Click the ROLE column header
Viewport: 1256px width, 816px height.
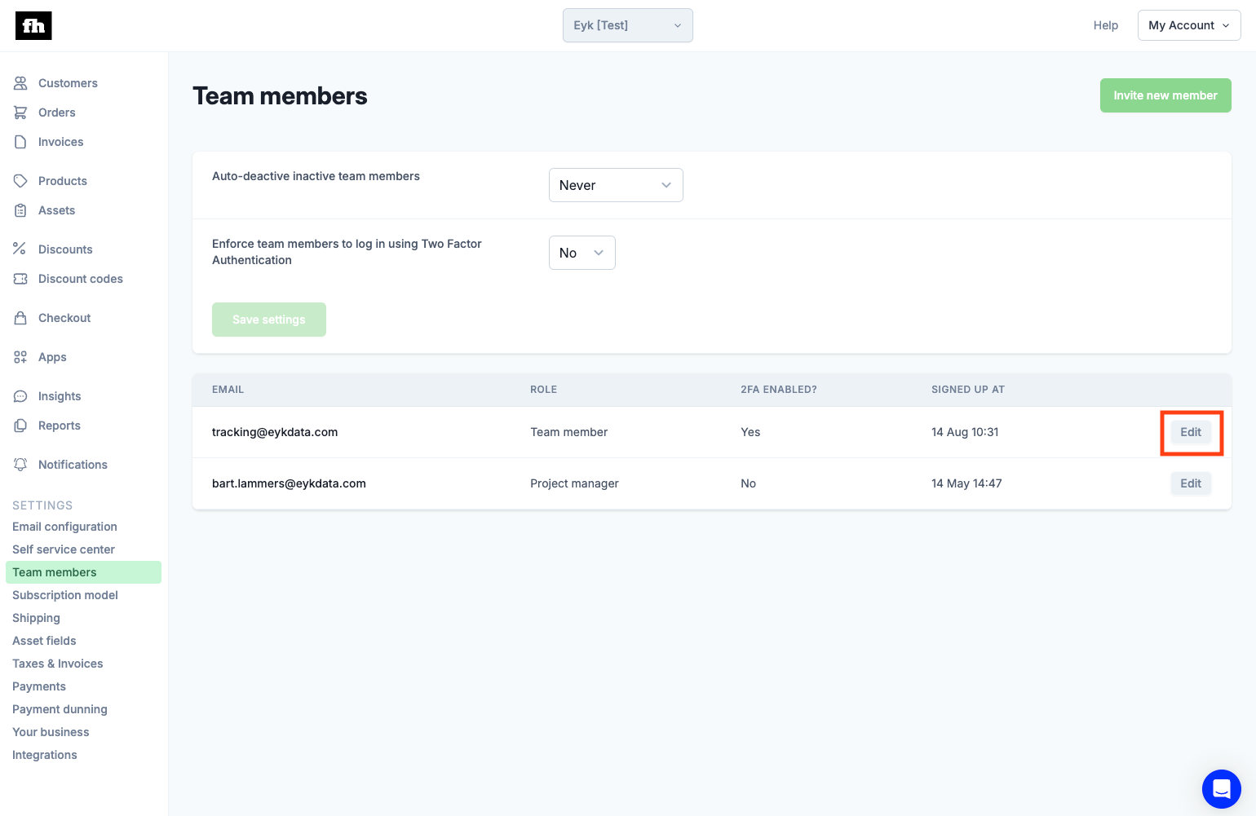click(544, 390)
